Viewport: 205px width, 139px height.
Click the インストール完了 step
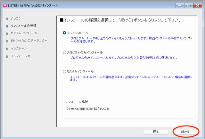point(22,56)
